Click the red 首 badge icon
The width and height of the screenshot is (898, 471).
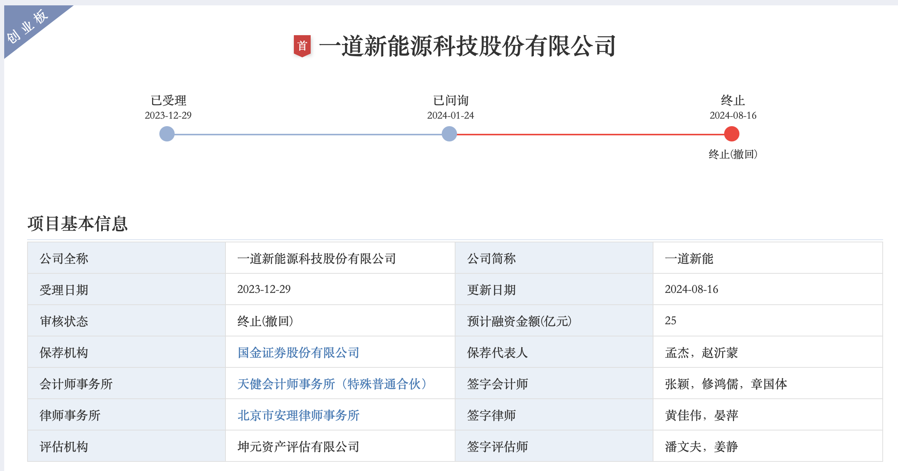(302, 46)
